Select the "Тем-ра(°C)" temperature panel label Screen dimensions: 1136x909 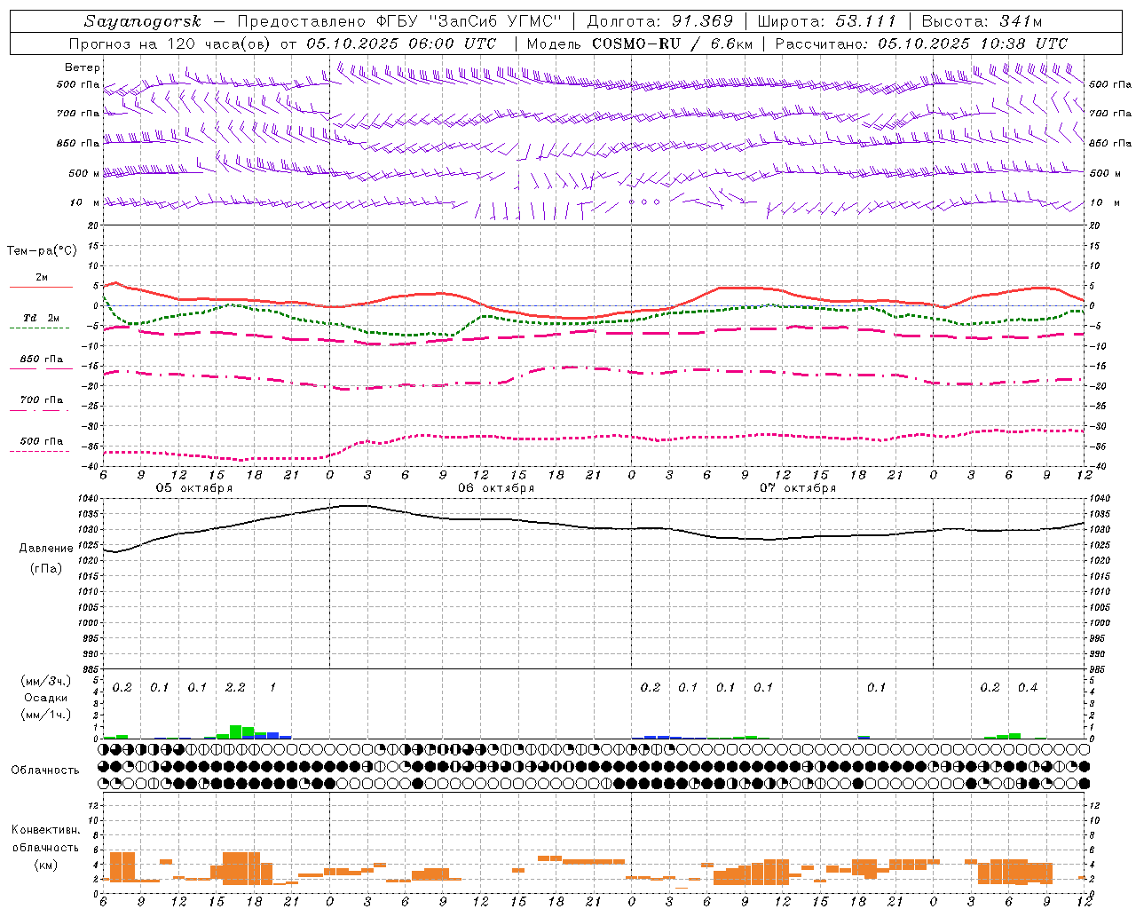[42, 251]
